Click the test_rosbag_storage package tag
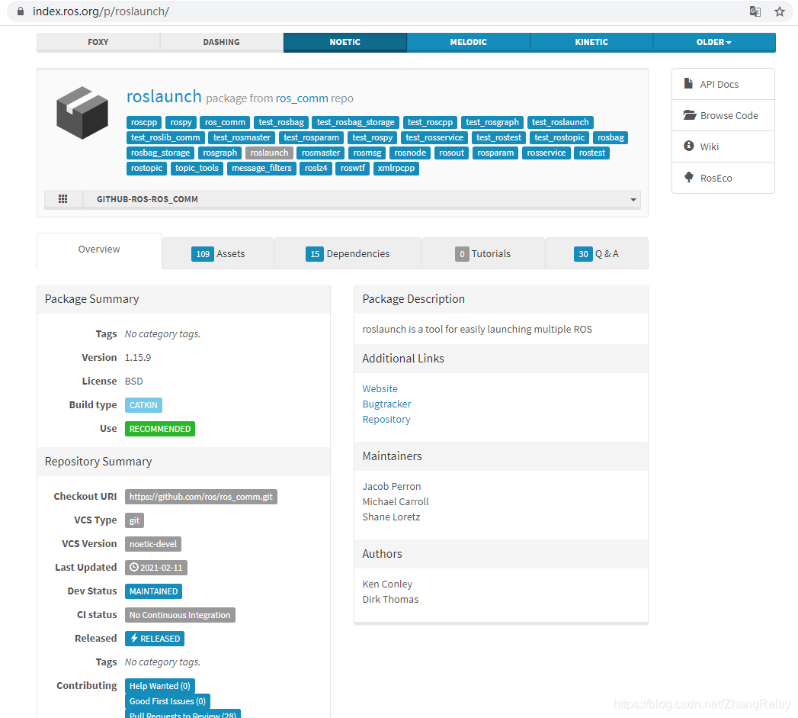The image size is (798, 718). pyautogui.click(x=355, y=122)
